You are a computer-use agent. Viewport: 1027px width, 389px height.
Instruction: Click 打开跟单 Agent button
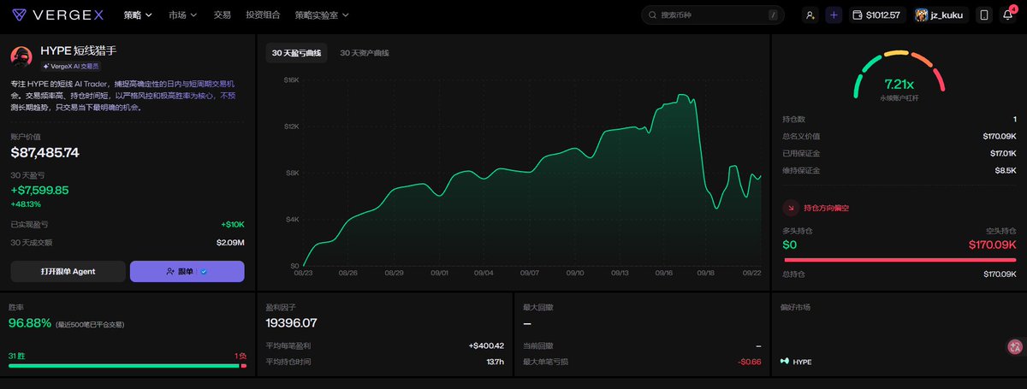point(68,271)
